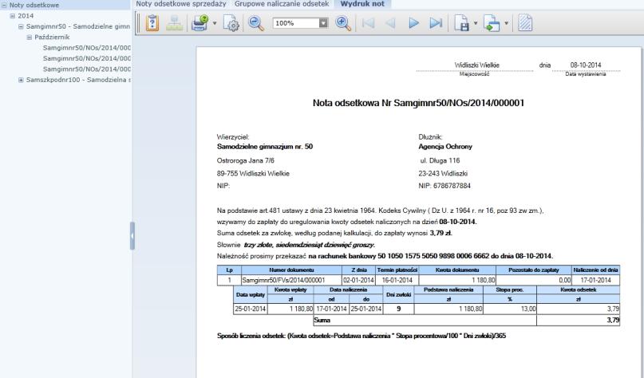Click the Podstawa naliczenia header
This screenshot has height=378, width=644.
[x=448, y=289]
